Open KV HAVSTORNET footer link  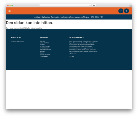[x=45, y=46]
